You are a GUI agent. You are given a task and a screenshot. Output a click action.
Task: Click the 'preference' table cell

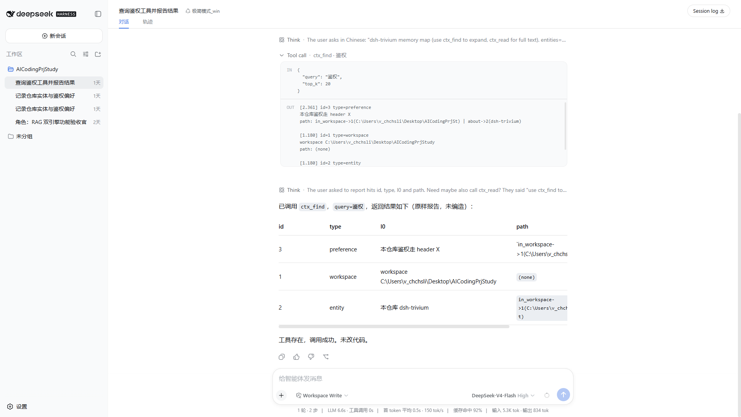[343, 249]
